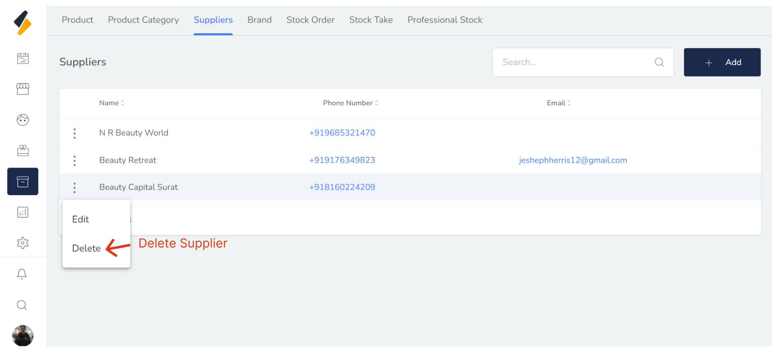Toggle three-dot menu for Beauty Capital Surat
The width and height of the screenshot is (772, 352).
pyautogui.click(x=75, y=188)
